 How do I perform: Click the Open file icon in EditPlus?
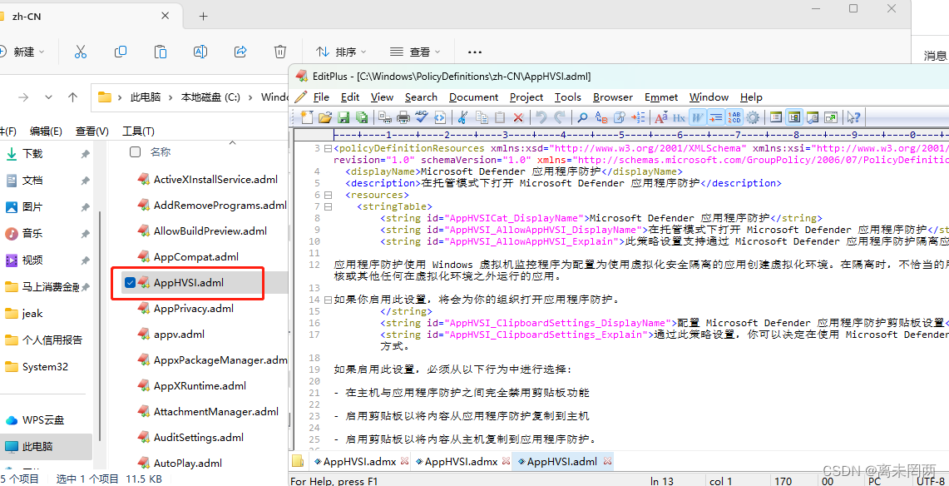[x=325, y=117]
